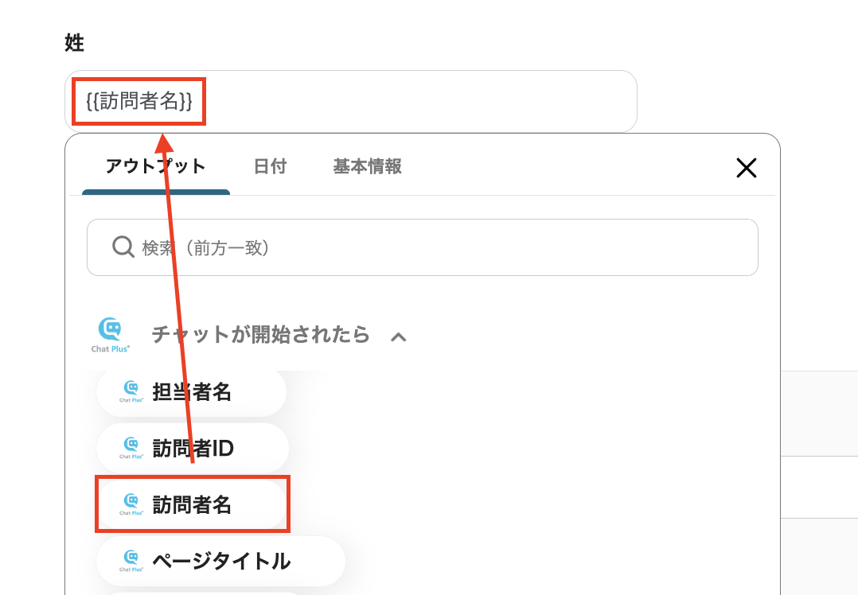Screen dimensions: 858x595
Task: Select the ページタイトル output item
Action: click(x=220, y=561)
